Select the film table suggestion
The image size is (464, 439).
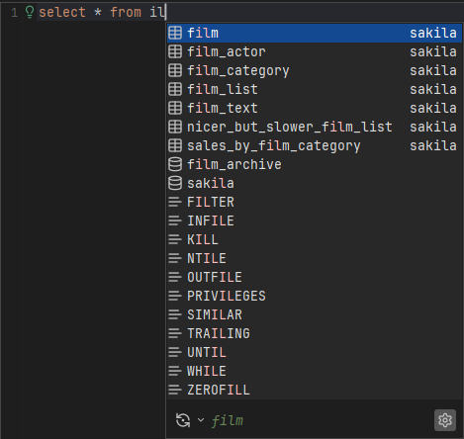pos(315,33)
